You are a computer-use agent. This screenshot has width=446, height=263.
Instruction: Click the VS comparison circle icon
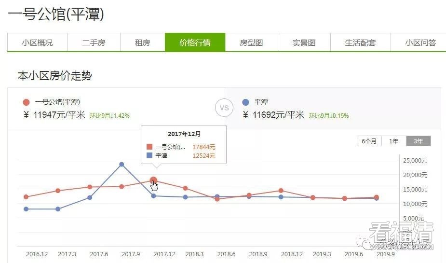224,108
